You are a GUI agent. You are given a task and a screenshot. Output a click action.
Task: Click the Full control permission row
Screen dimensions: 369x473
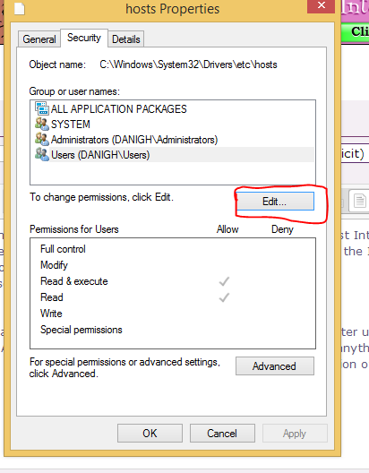pos(173,249)
